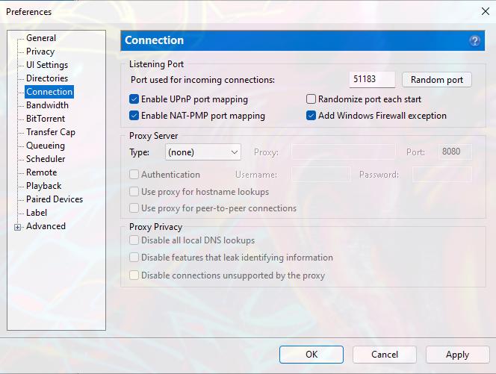Click the Proxy address input field

343,152
